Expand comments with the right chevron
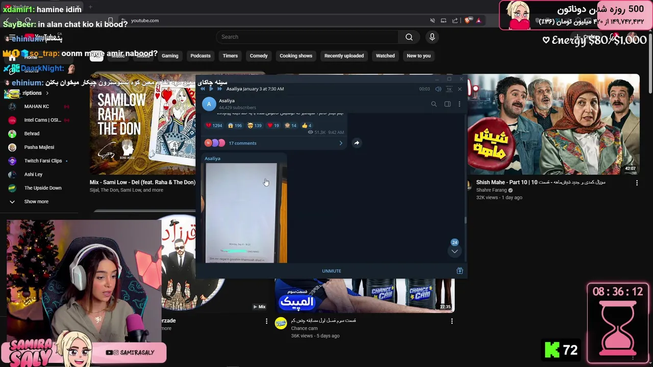Screen dimensions: 653x367 pos(341,143)
